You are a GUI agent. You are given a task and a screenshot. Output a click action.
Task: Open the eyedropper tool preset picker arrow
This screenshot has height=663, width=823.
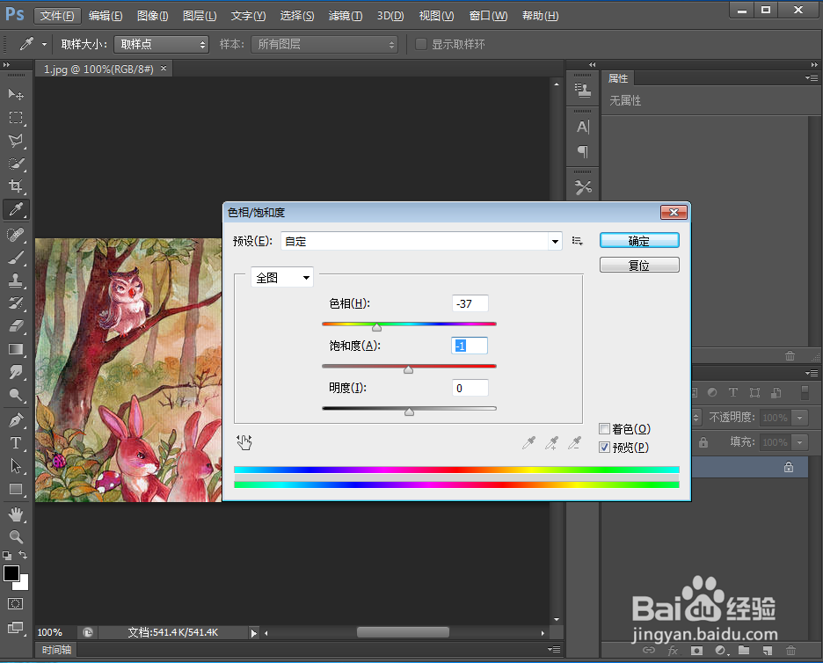pos(44,45)
